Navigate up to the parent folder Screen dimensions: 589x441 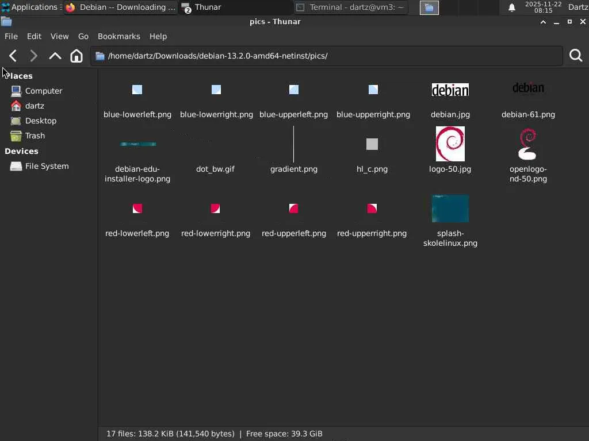55,56
